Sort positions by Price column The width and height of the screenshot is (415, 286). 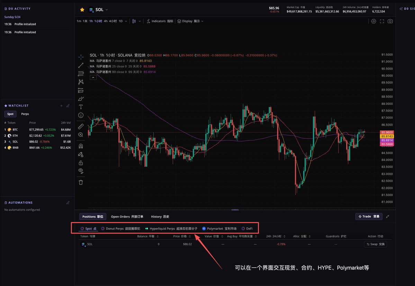pyautogui.click(x=182, y=236)
